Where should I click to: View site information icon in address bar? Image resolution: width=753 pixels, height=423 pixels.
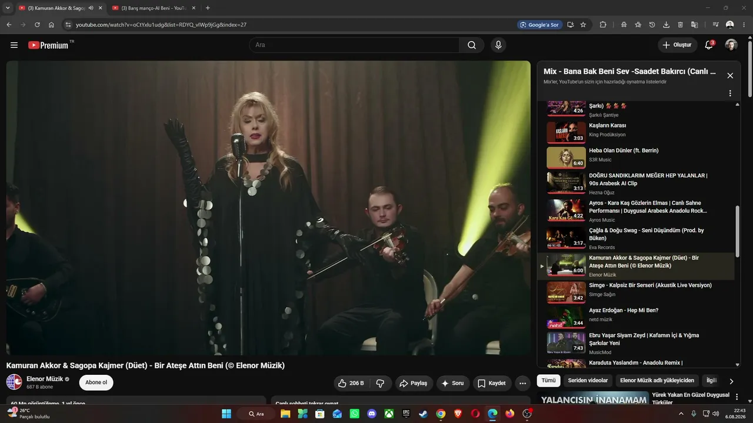pyautogui.click(x=68, y=25)
